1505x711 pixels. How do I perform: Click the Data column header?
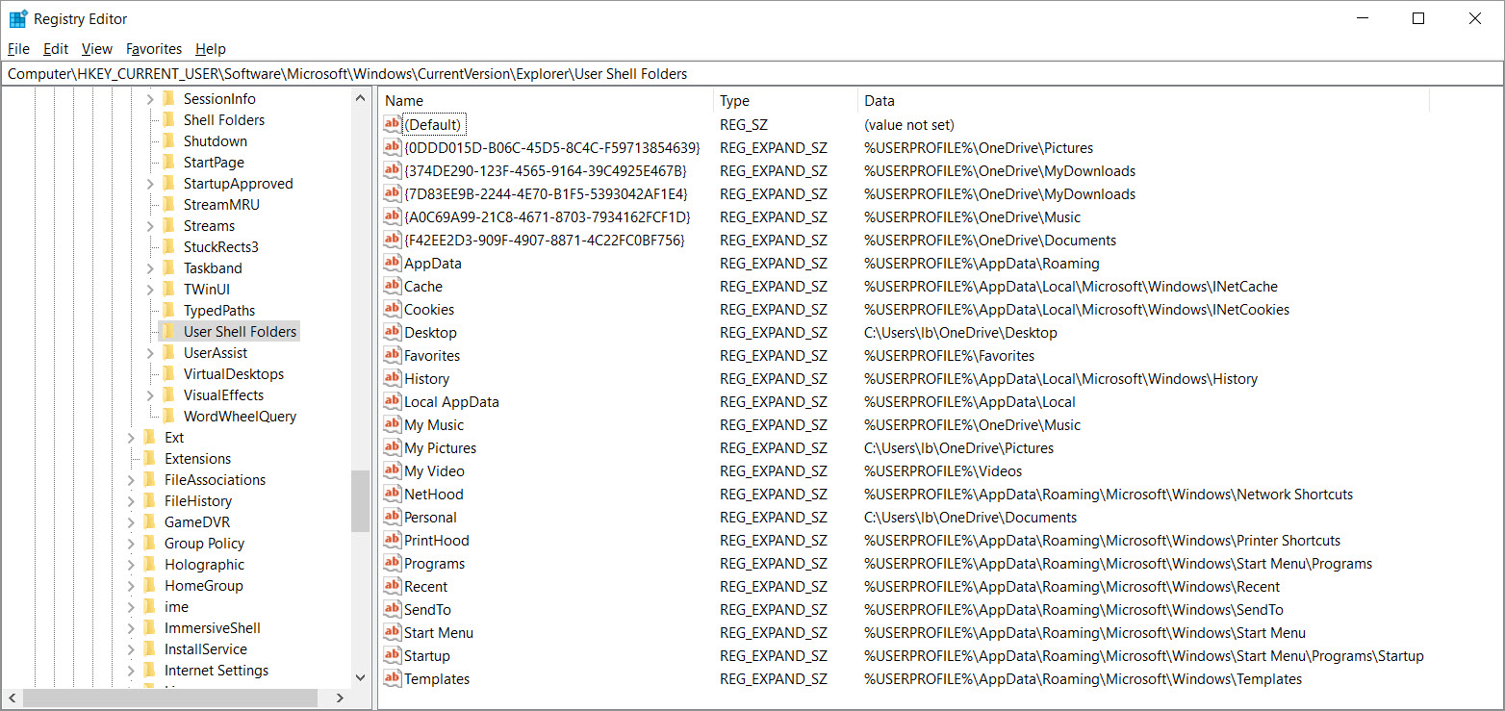1144,101
